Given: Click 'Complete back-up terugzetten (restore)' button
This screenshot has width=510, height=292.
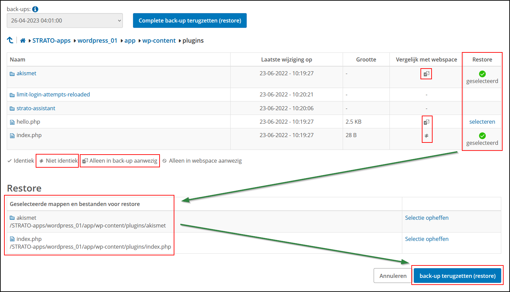Looking at the screenshot, I should click(x=190, y=20).
